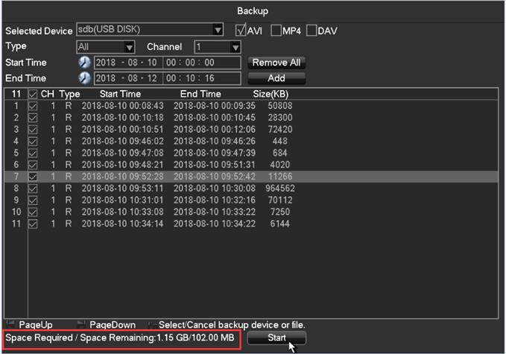This screenshot has width=506, height=354.
Task: Open the Channel dropdown
Action: tap(235, 47)
